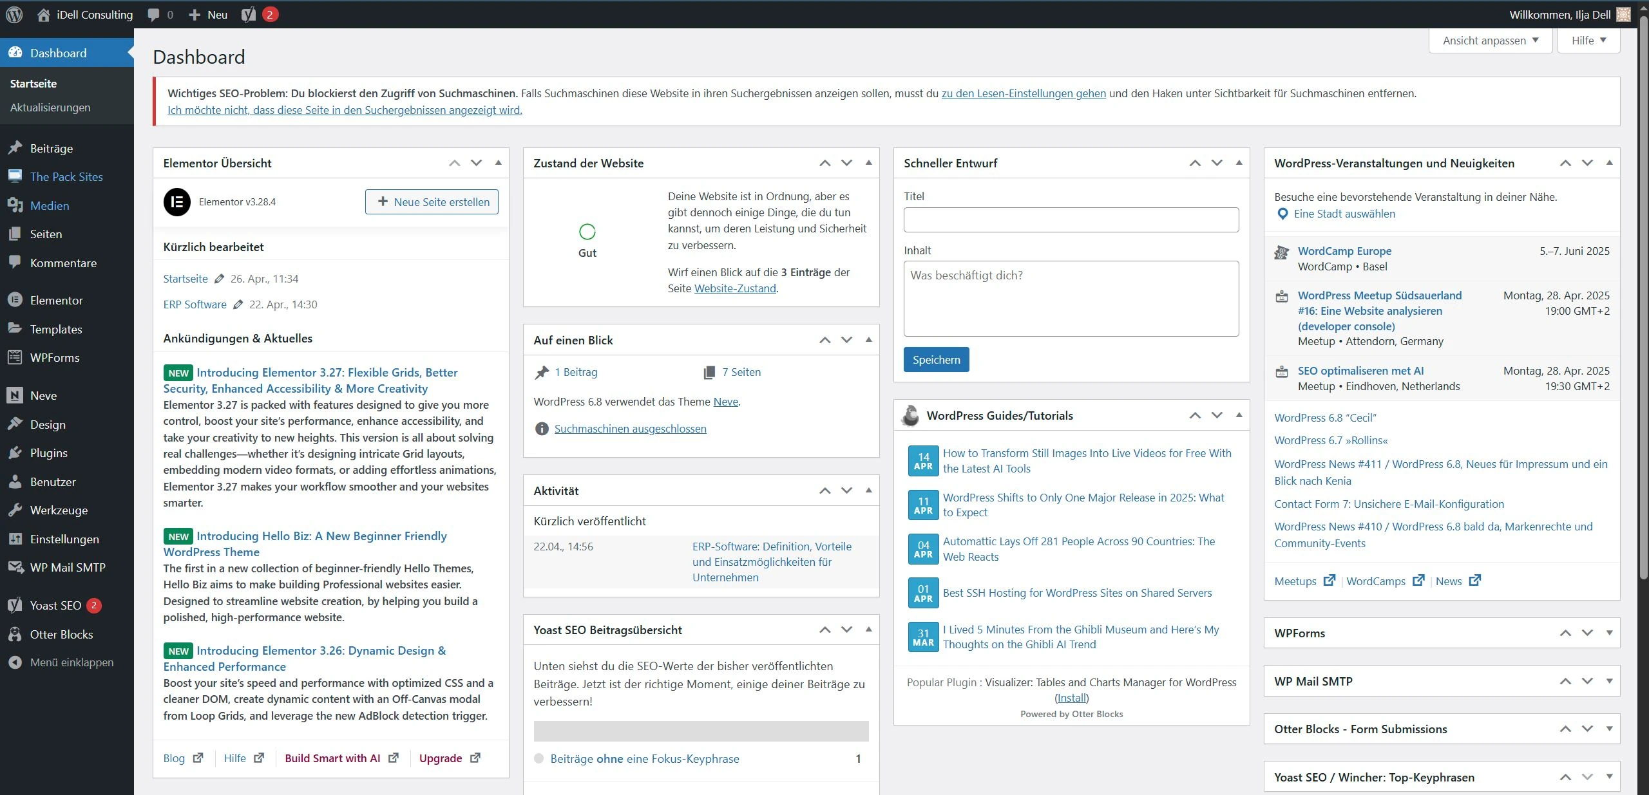Toggle the Elementor Übersicht panel triangle

pos(498,163)
